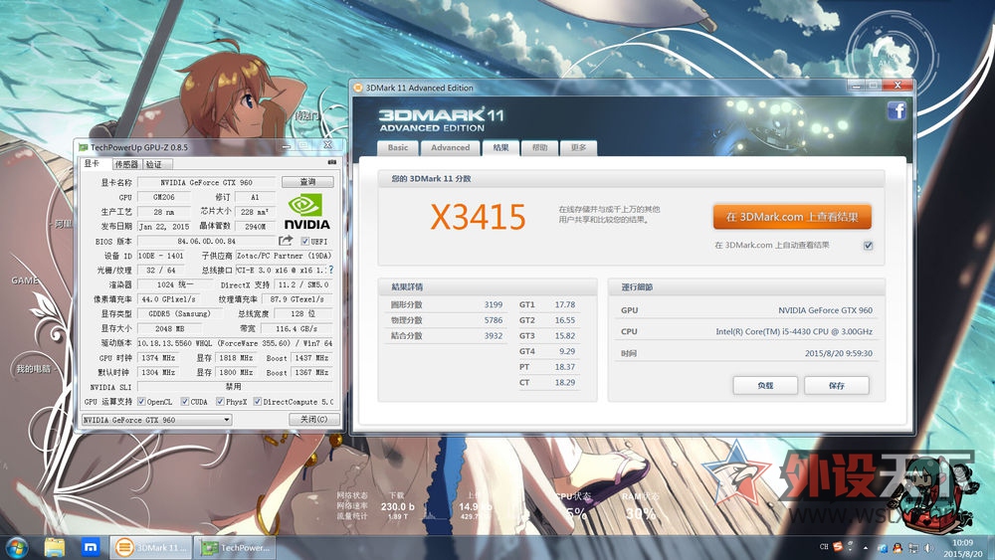Click the physics score value 5786
The image size is (995, 560).
[494, 320]
